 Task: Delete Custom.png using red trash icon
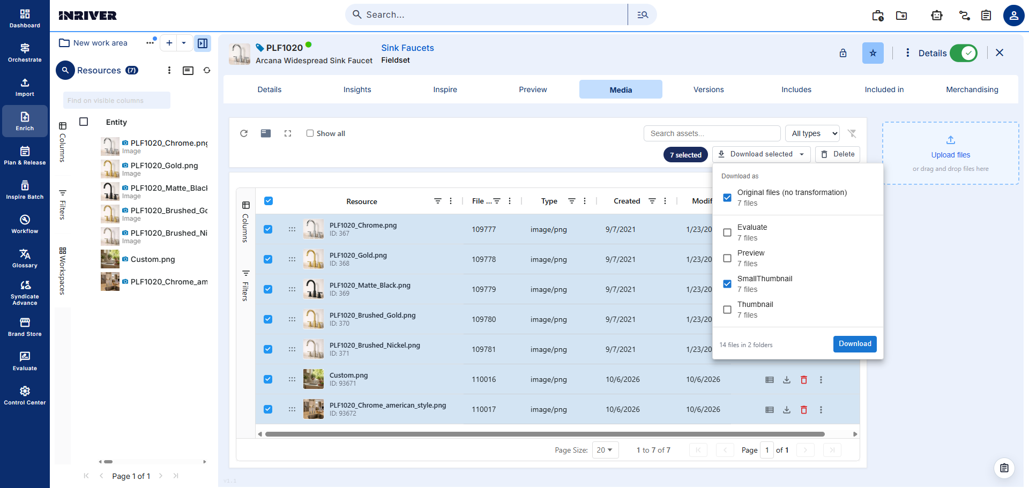804,380
